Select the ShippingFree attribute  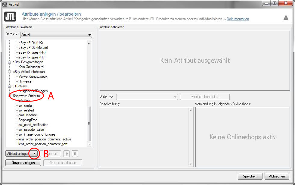[28, 120]
